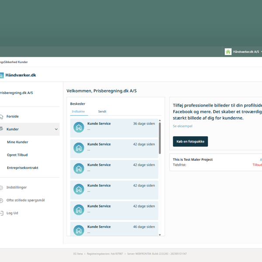This screenshot has height=262, width=262.
Task: Click the messages list scrollbar thumb
Action: pos(160,138)
